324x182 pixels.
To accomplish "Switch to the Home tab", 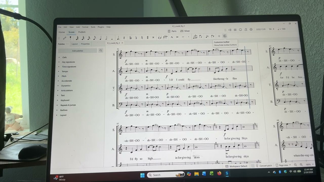I will [x=62, y=32].
